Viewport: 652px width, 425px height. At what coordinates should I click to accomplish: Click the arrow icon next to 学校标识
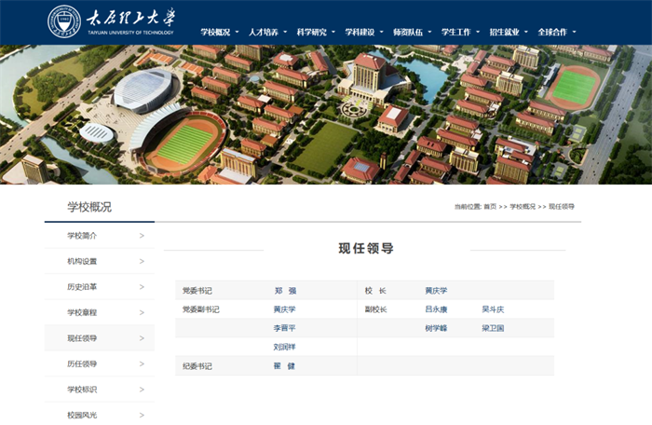click(142, 389)
